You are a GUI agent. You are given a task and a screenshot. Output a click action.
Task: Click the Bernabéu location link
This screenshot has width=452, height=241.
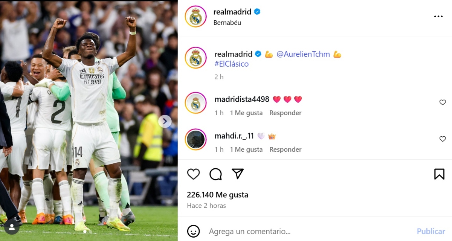coord(227,23)
